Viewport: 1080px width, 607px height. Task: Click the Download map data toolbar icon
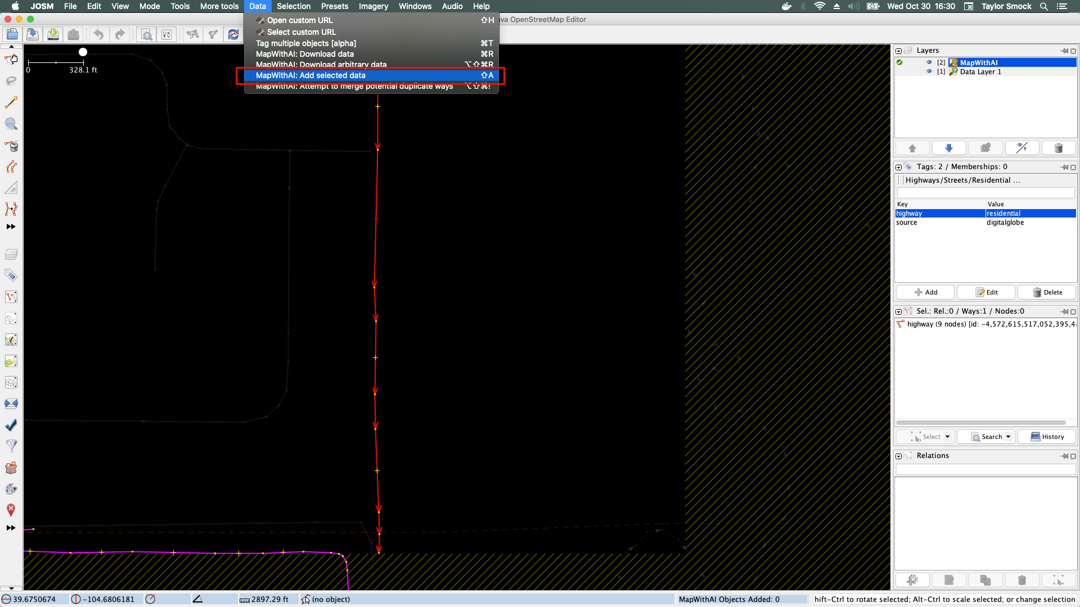[53, 35]
